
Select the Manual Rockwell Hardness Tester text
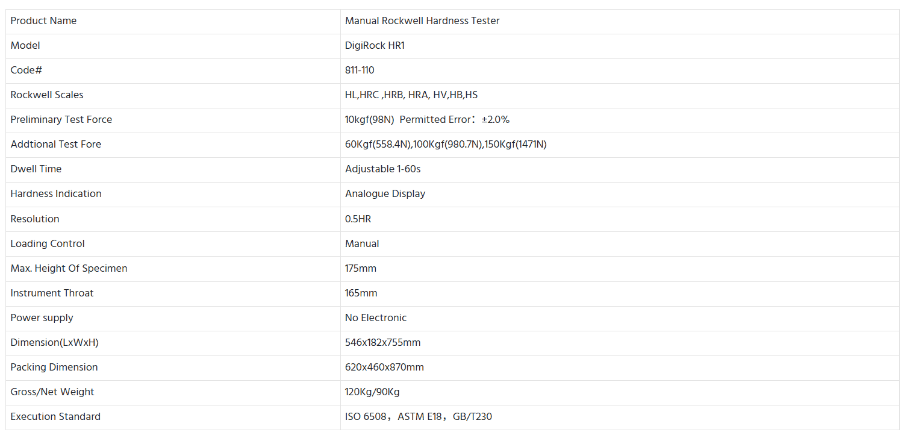(x=422, y=21)
